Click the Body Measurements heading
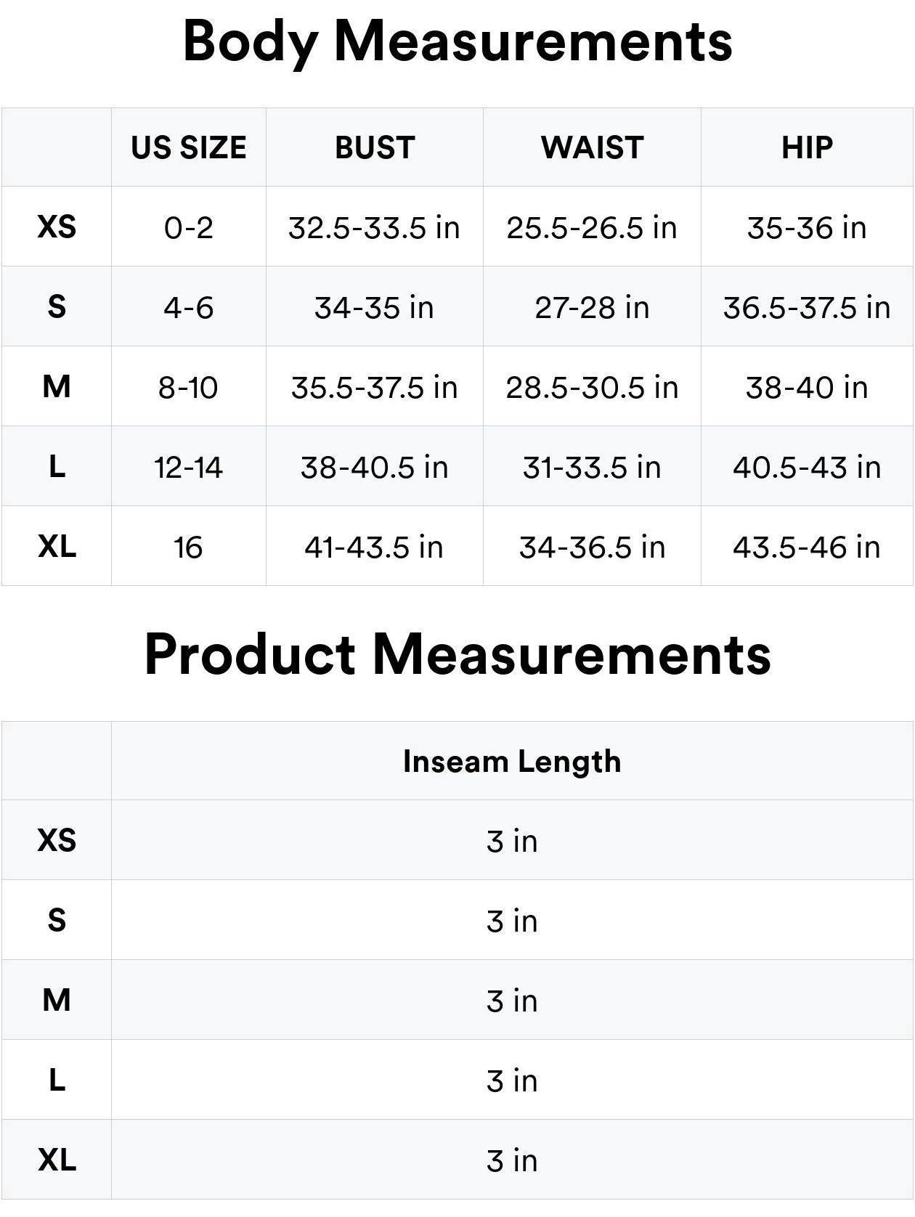Viewport: 915px width, 1217px height. coord(457,41)
